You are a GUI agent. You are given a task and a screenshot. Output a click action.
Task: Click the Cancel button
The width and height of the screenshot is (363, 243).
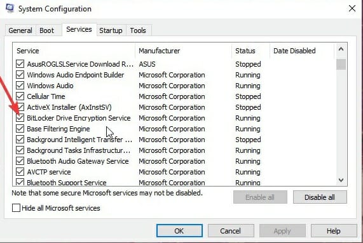tap(231, 231)
